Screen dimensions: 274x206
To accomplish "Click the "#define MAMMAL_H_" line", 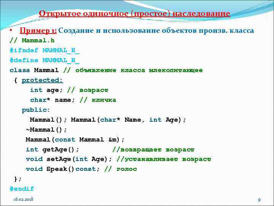I will tap(45, 60).
